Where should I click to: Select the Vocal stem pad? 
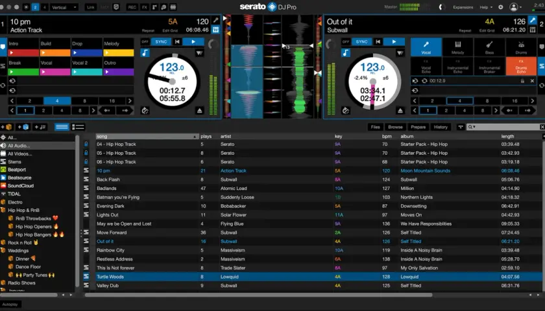click(426, 47)
